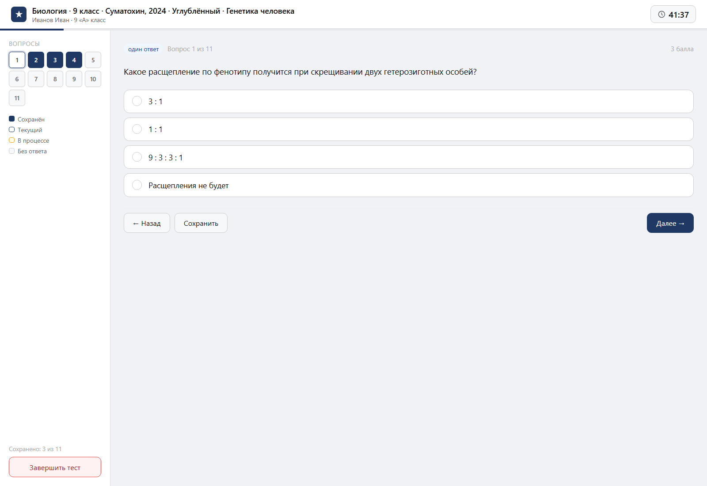This screenshot has width=707, height=486.
Task: Navigate to unanswered question 5
Action: click(x=93, y=60)
